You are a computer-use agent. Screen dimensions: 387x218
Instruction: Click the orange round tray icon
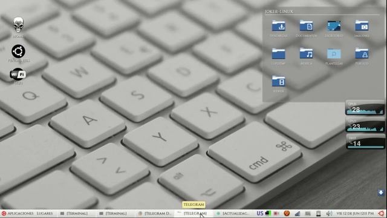tap(287, 213)
